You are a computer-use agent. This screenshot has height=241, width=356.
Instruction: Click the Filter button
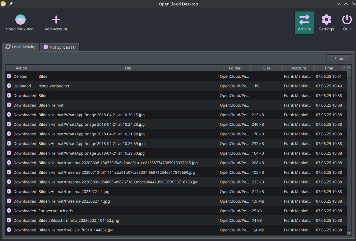tap(339, 59)
